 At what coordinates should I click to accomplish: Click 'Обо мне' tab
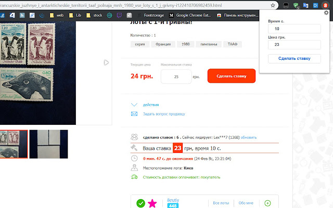coord(246,203)
